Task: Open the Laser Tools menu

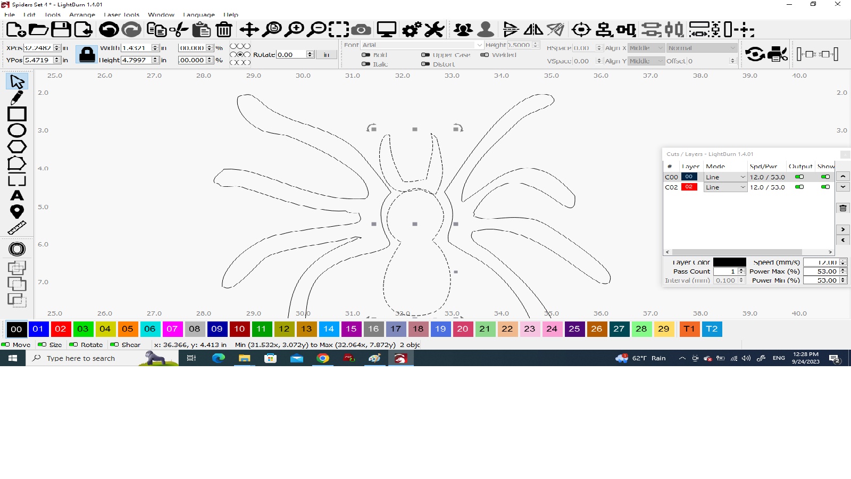Action: tap(121, 15)
